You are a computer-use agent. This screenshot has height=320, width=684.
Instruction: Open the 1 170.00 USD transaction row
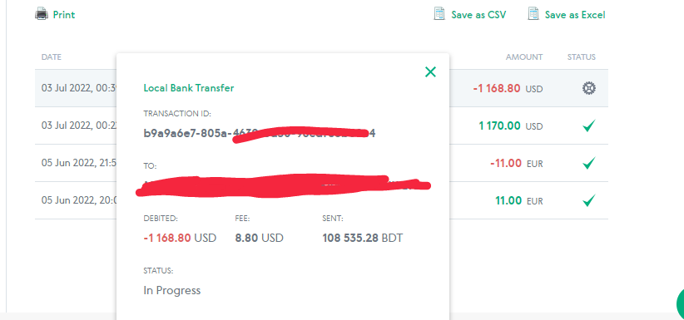[321, 126]
